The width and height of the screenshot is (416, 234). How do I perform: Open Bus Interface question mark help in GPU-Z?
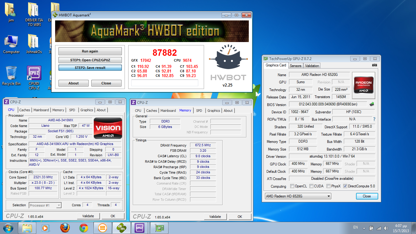pos(374,119)
